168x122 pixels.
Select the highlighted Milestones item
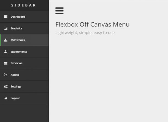24,40
